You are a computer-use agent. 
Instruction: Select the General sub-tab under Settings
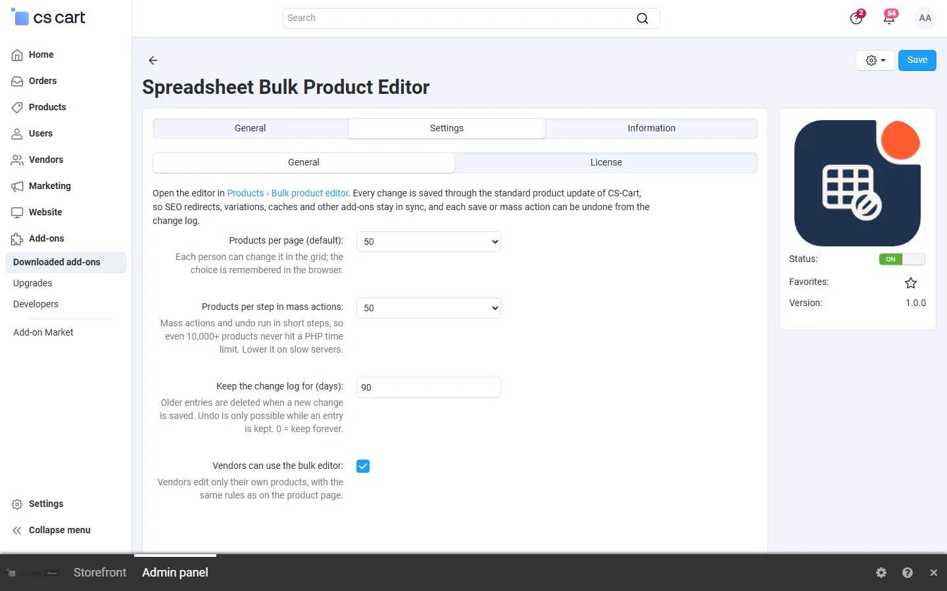pyautogui.click(x=304, y=163)
